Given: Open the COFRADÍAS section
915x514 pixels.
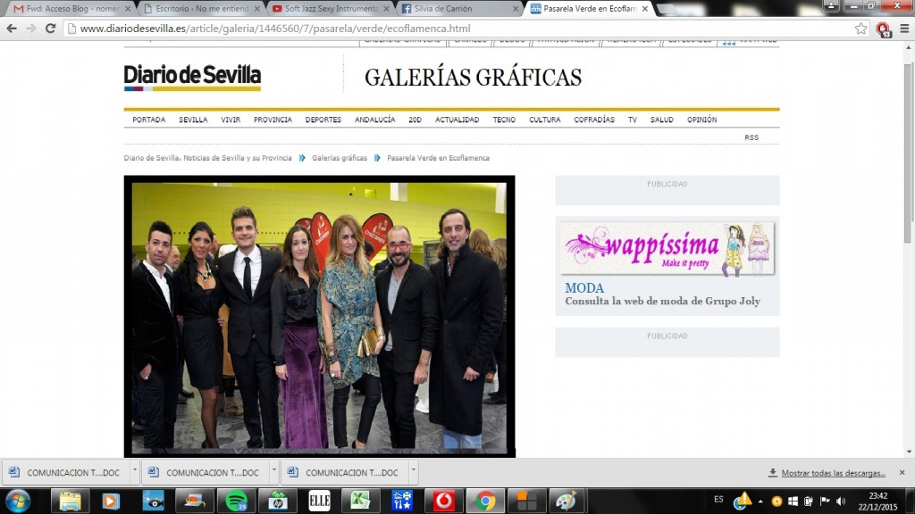Looking at the screenshot, I should (x=594, y=120).
